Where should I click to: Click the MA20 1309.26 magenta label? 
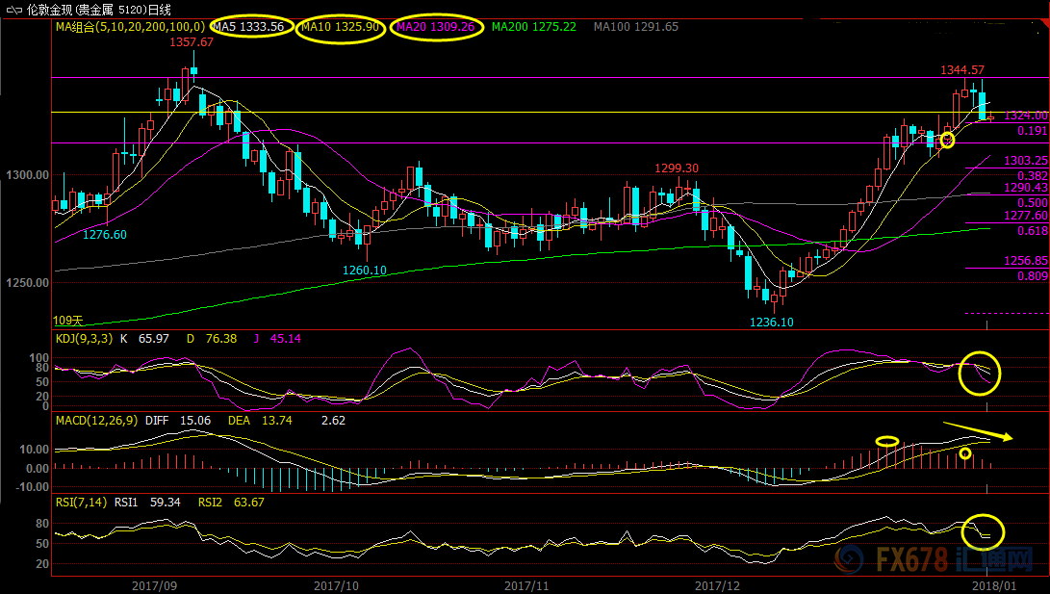[x=435, y=27]
